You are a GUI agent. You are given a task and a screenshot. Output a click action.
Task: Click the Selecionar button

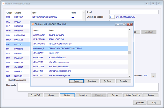click(x=92, y=81)
